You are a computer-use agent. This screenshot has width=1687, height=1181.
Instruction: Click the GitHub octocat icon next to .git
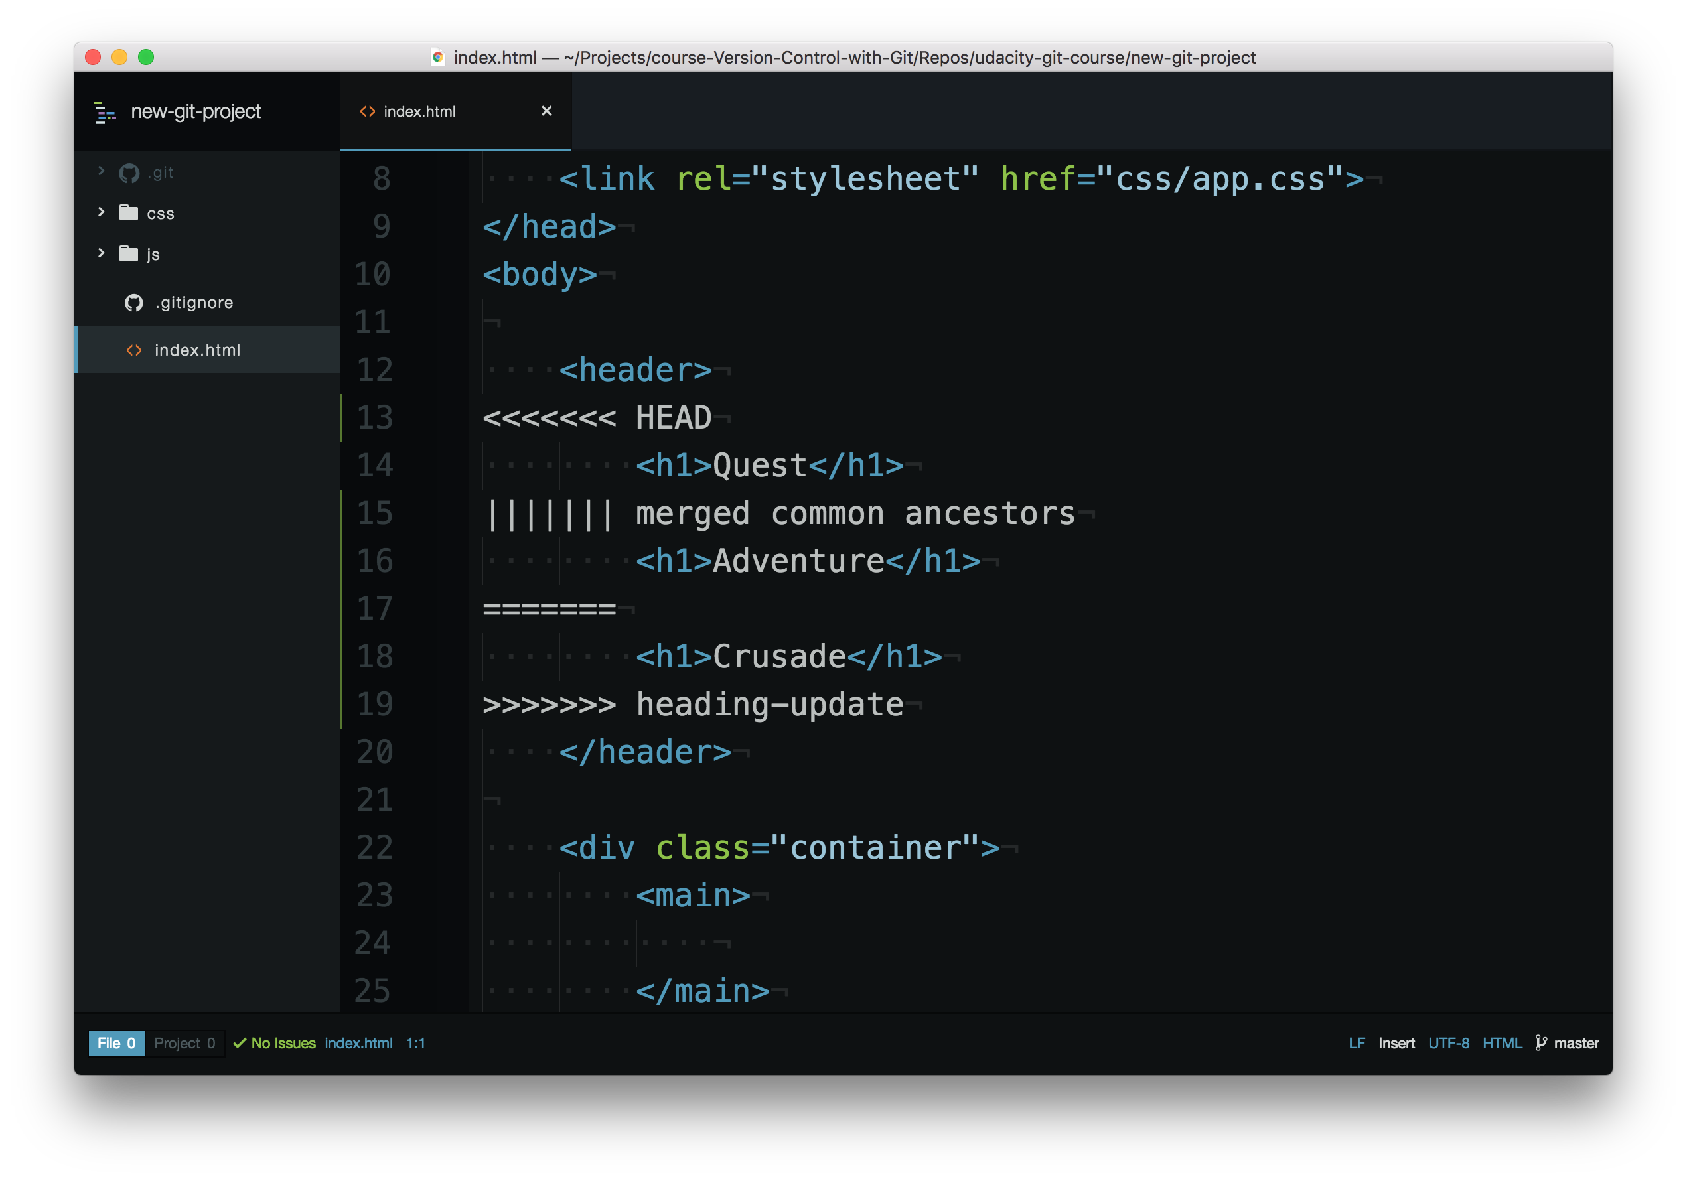click(129, 172)
